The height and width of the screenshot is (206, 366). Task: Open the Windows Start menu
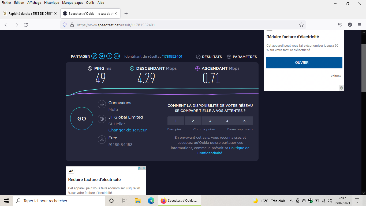tap(6, 201)
